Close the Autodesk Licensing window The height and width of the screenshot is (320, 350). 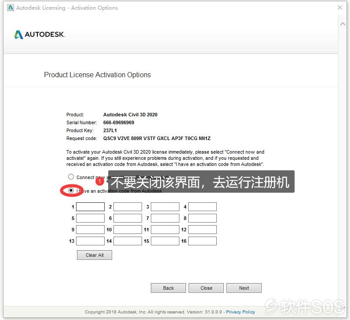click(340, 7)
